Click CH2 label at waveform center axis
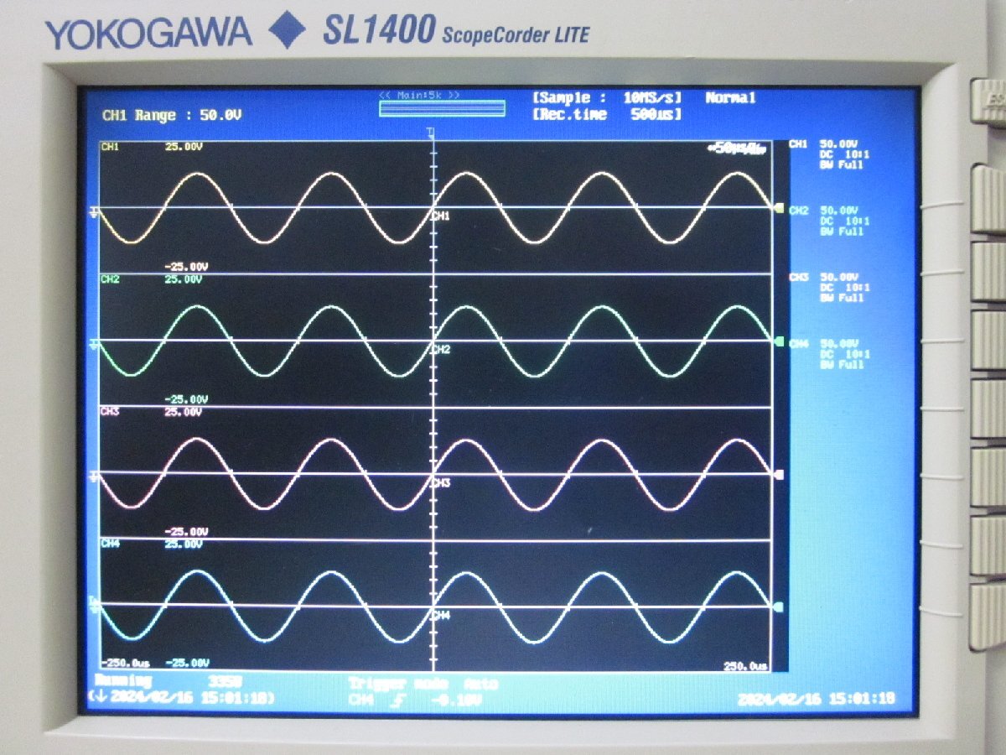 point(442,349)
